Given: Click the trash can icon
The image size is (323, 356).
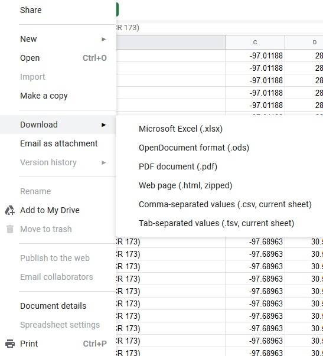Looking at the screenshot, I should pyautogui.click(x=10, y=229).
